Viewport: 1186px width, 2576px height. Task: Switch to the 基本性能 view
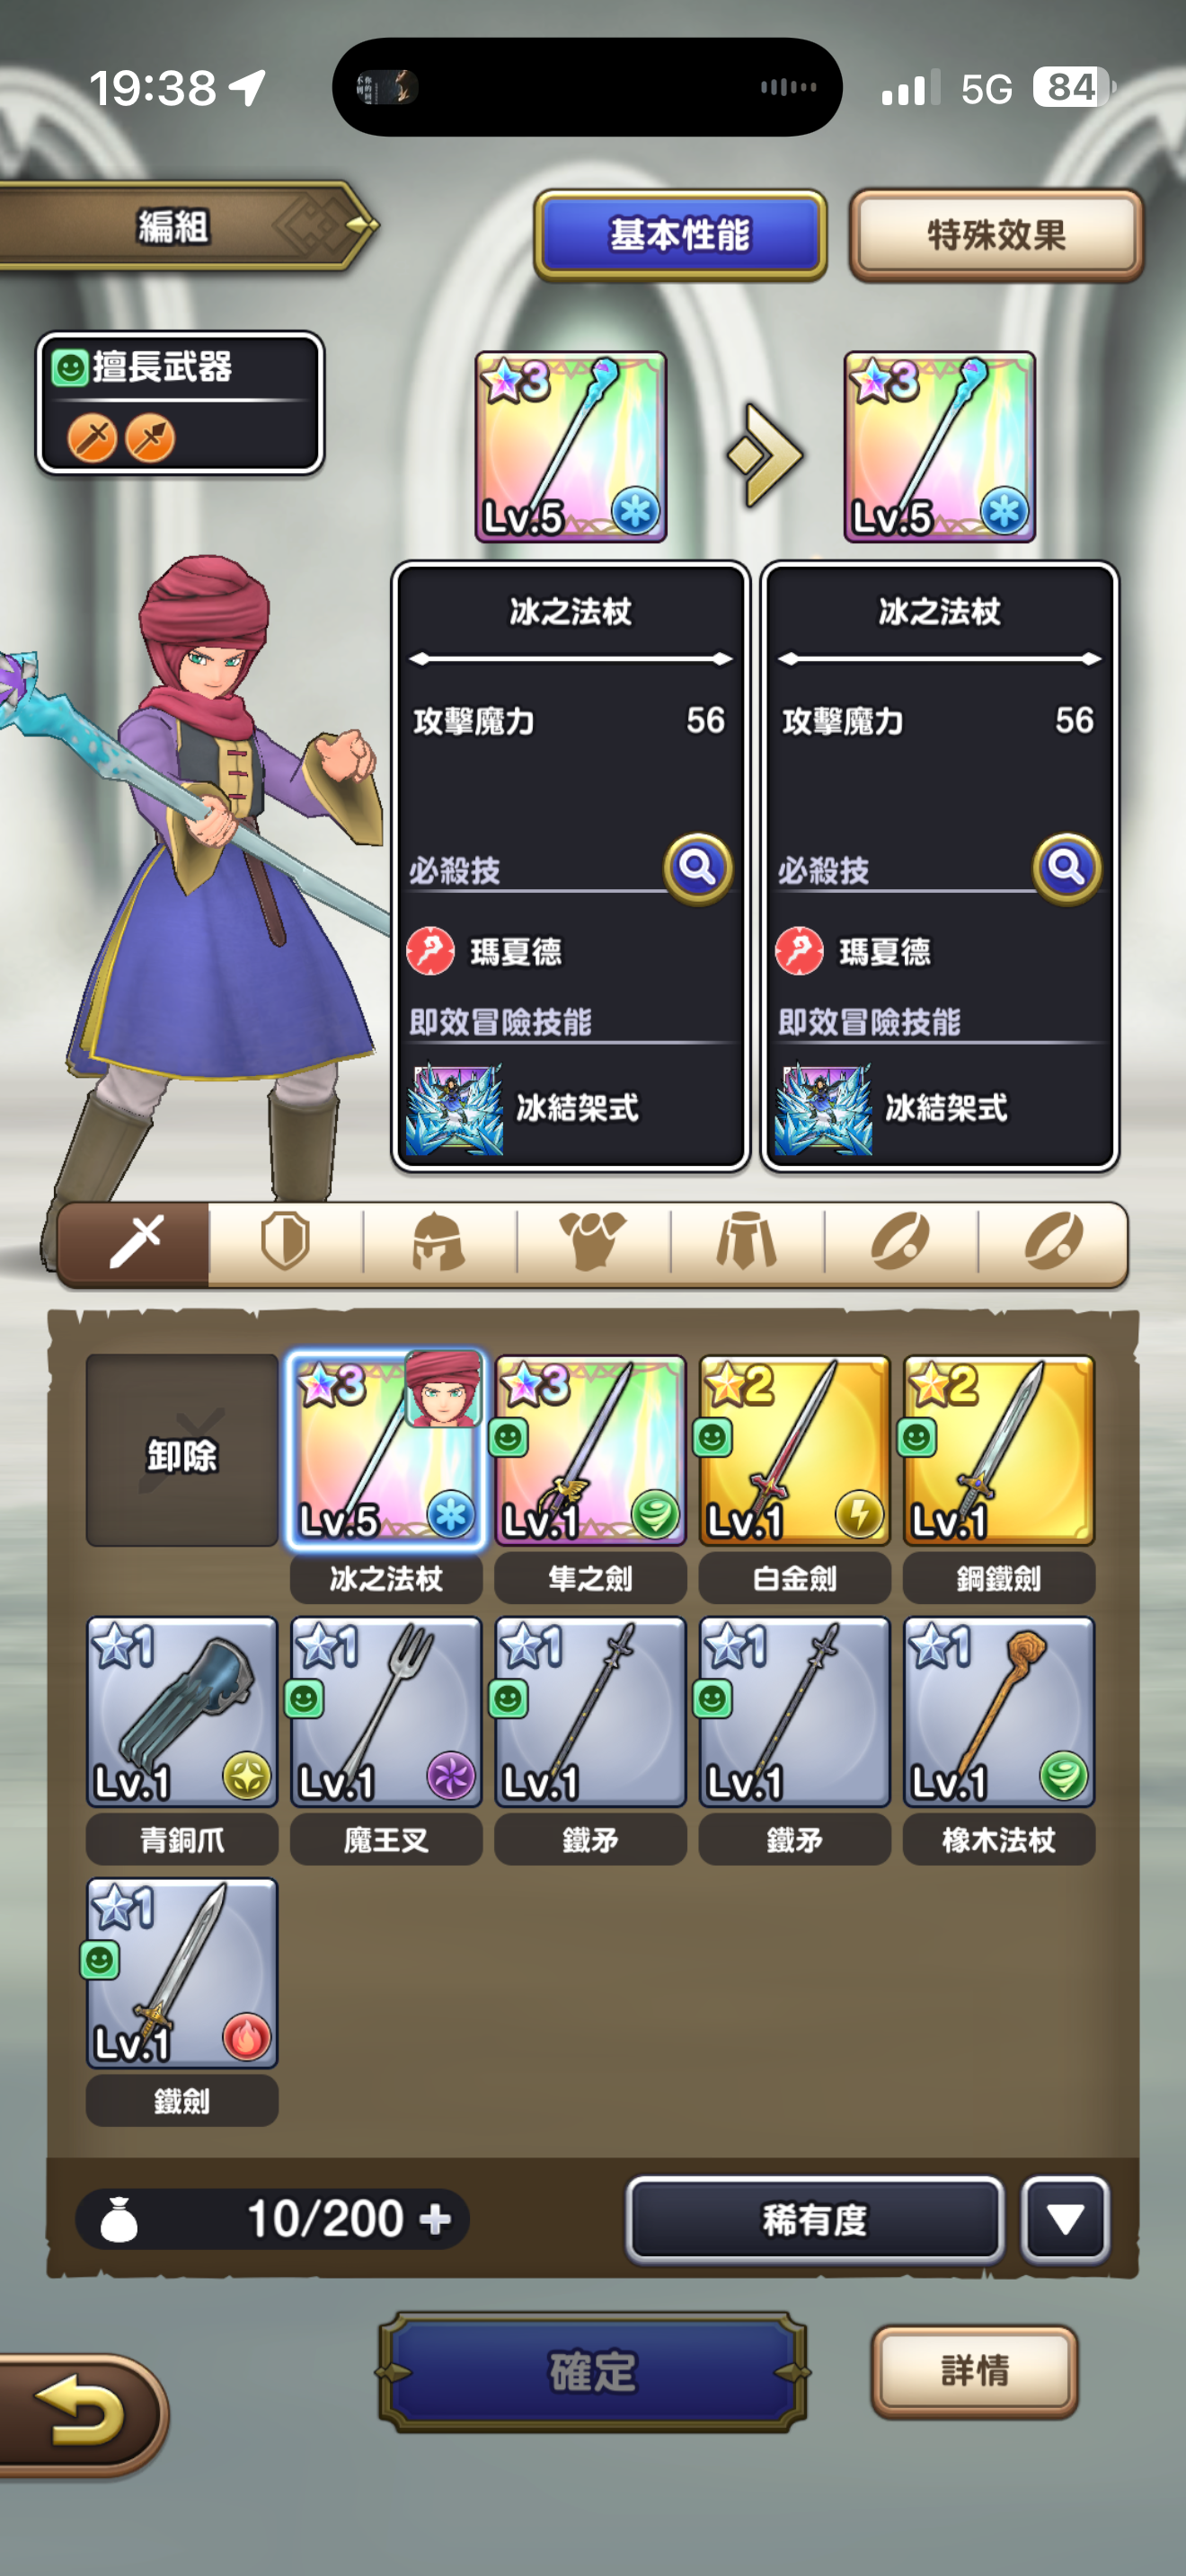click(680, 236)
